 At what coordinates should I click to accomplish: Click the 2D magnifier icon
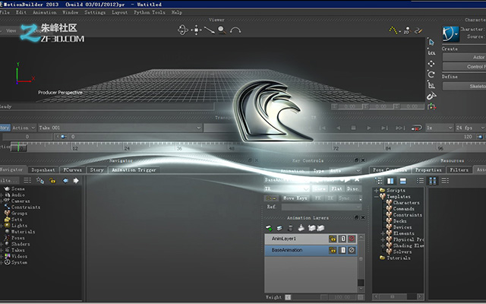pyautogui.click(x=407, y=30)
